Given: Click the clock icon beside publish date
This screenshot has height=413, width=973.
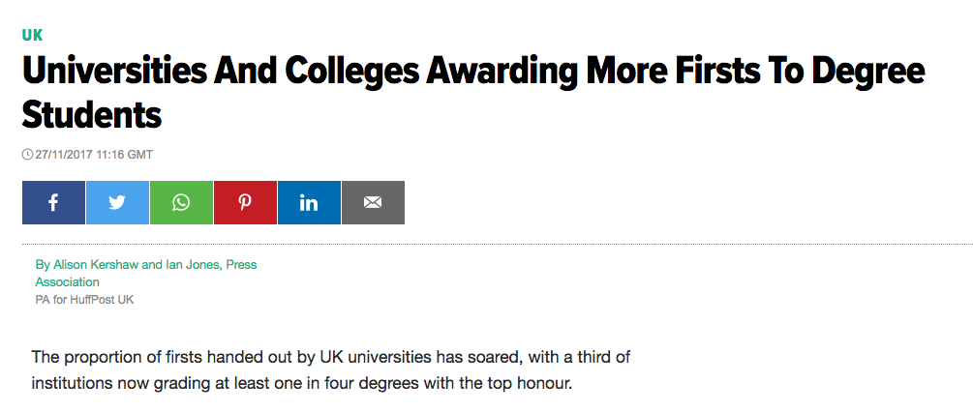Looking at the screenshot, I should tap(27, 155).
